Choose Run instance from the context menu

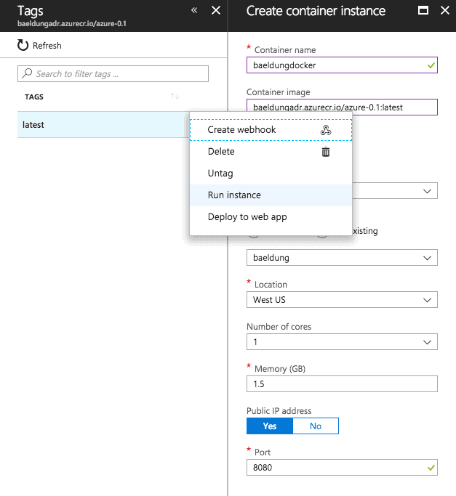coord(234,195)
